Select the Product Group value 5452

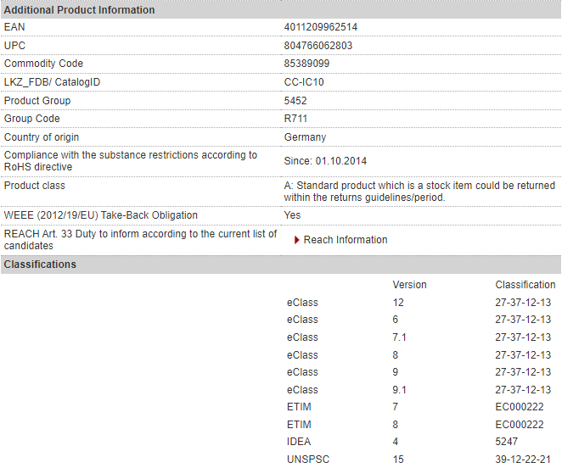pos(295,101)
